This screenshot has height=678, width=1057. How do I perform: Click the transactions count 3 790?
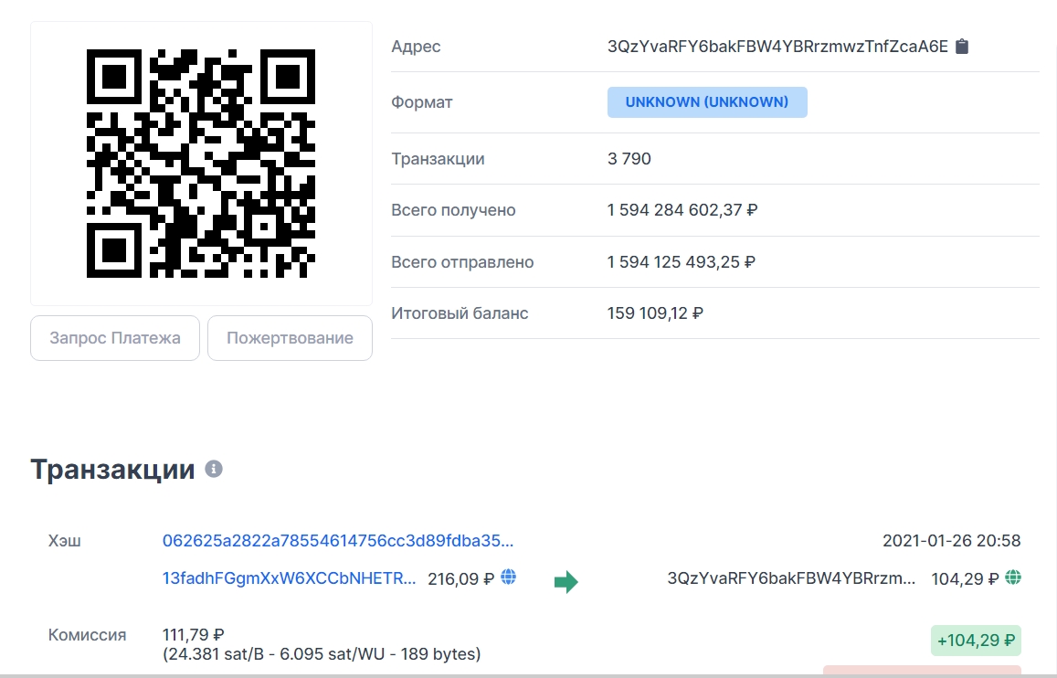(x=629, y=159)
